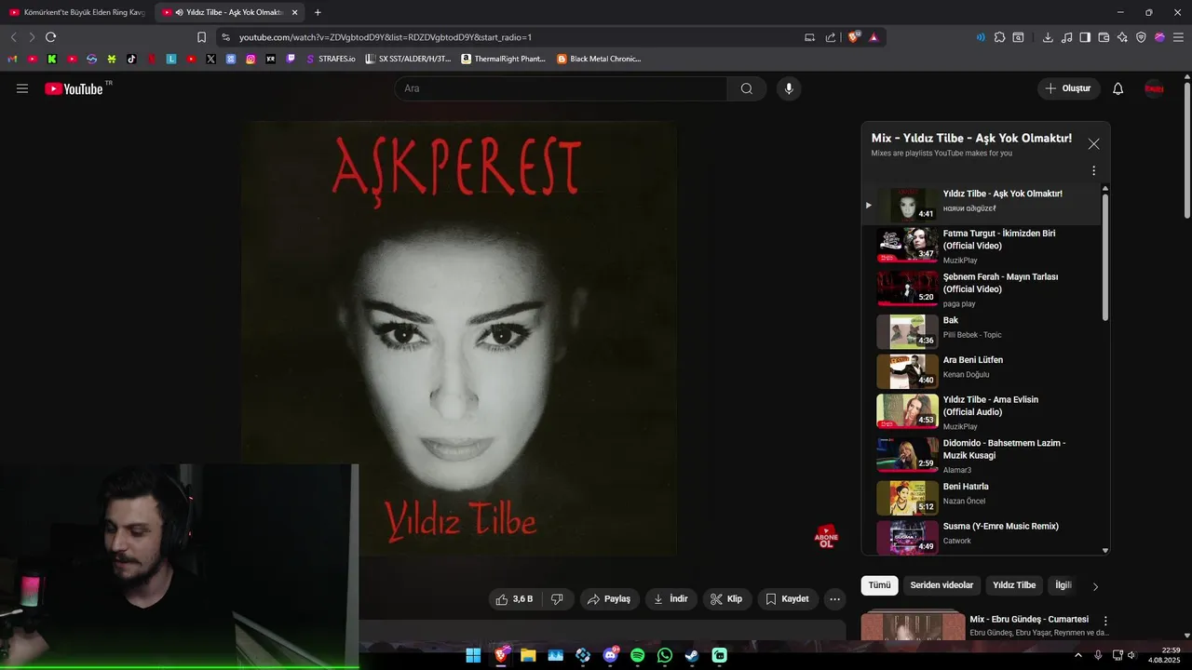Open a new browser tab
This screenshot has width=1192, height=670.
pyautogui.click(x=318, y=12)
